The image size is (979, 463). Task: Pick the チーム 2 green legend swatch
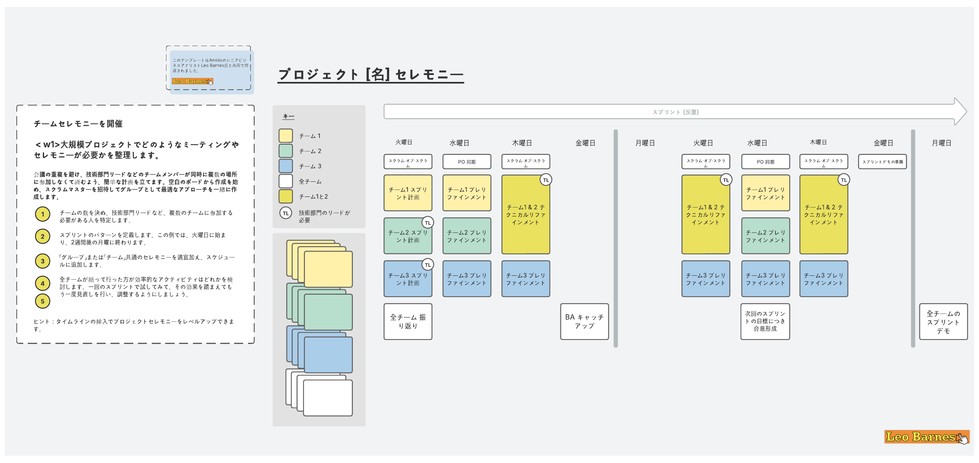point(286,151)
